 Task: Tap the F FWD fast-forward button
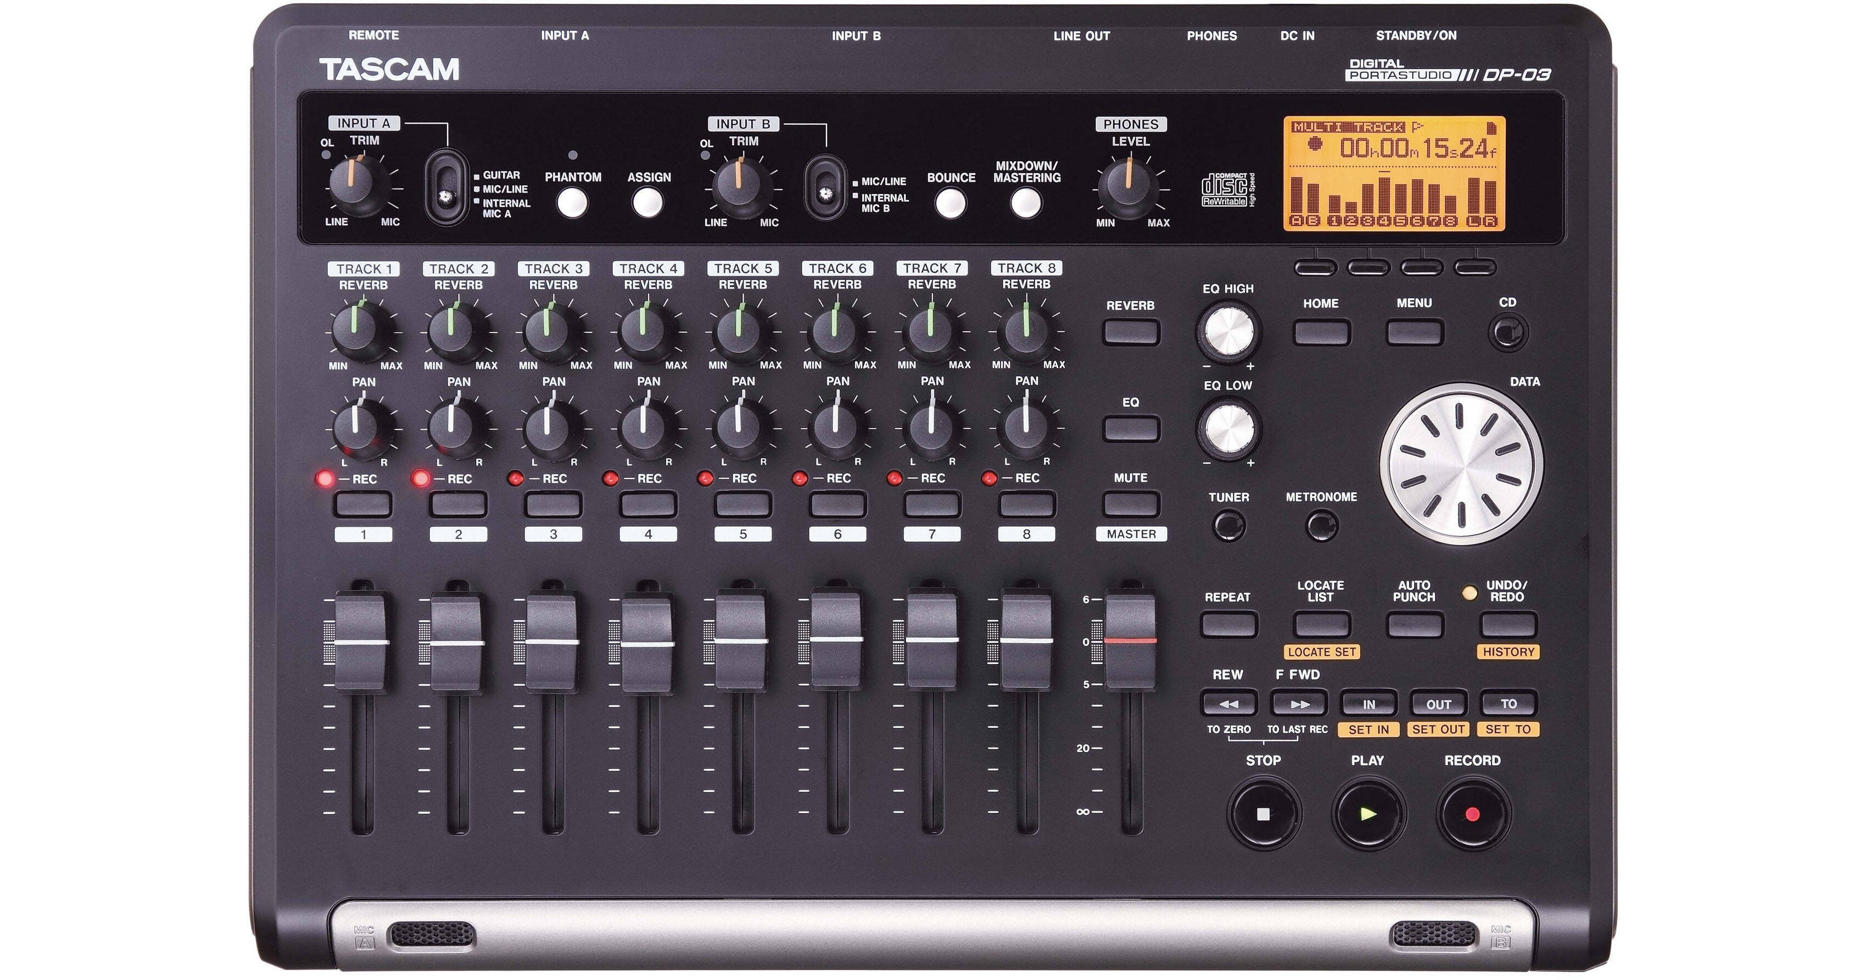(1299, 703)
